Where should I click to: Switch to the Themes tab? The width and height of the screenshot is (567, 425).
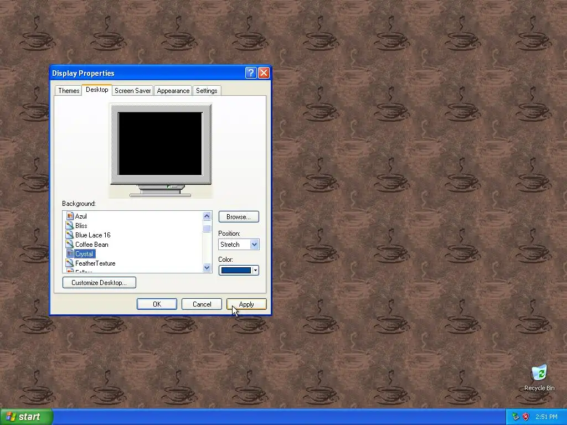point(69,91)
